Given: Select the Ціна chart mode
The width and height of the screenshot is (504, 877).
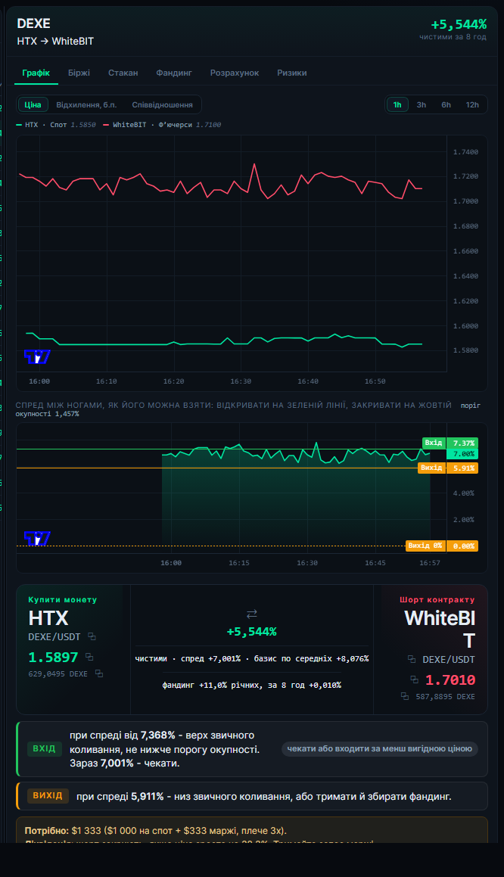Looking at the screenshot, I should [33, 104].
